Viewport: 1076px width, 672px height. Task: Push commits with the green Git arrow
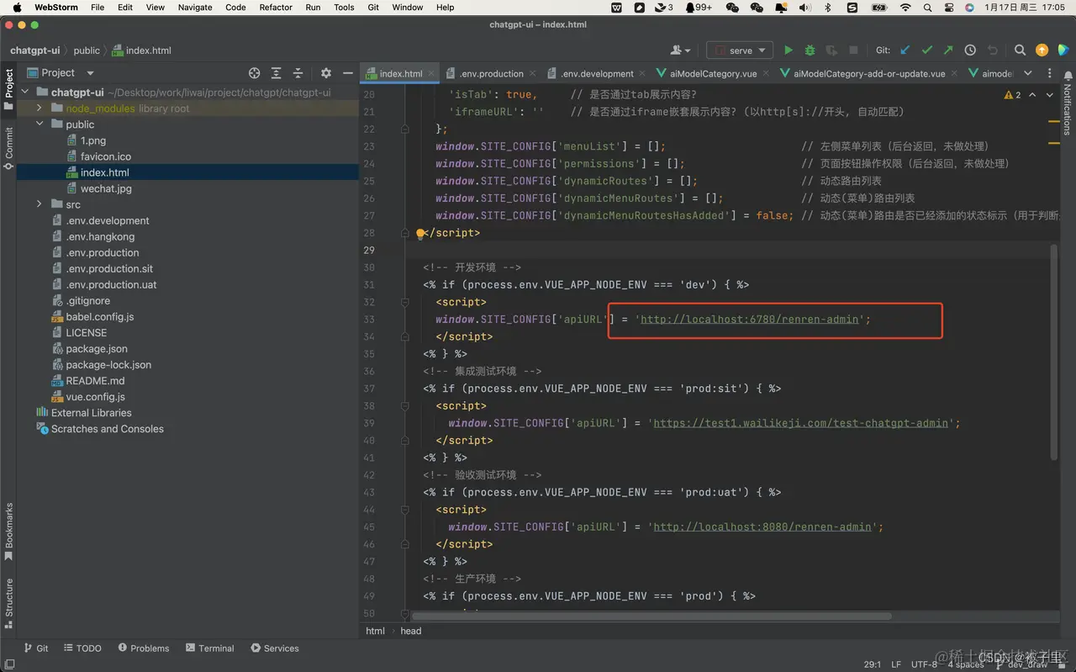948,50
